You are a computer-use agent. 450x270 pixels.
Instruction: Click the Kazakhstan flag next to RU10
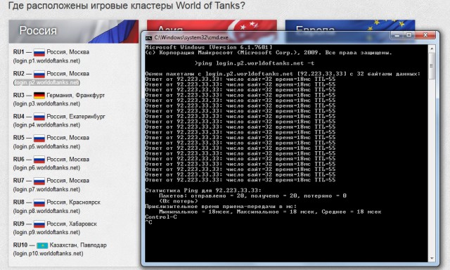pos(42,245)
